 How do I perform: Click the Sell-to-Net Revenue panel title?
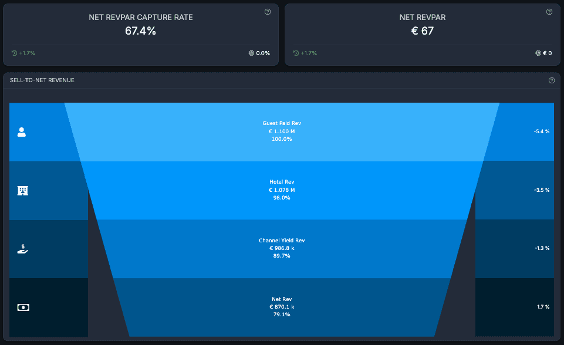tap(42, 80)
